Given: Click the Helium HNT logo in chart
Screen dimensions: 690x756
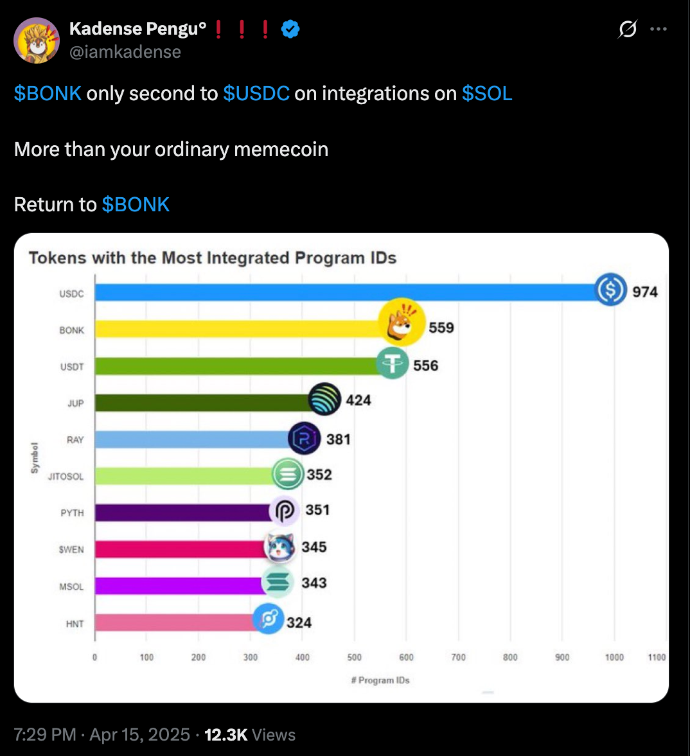Looking at the screenshot, I should pyautogui.click(x=269, y=620).
